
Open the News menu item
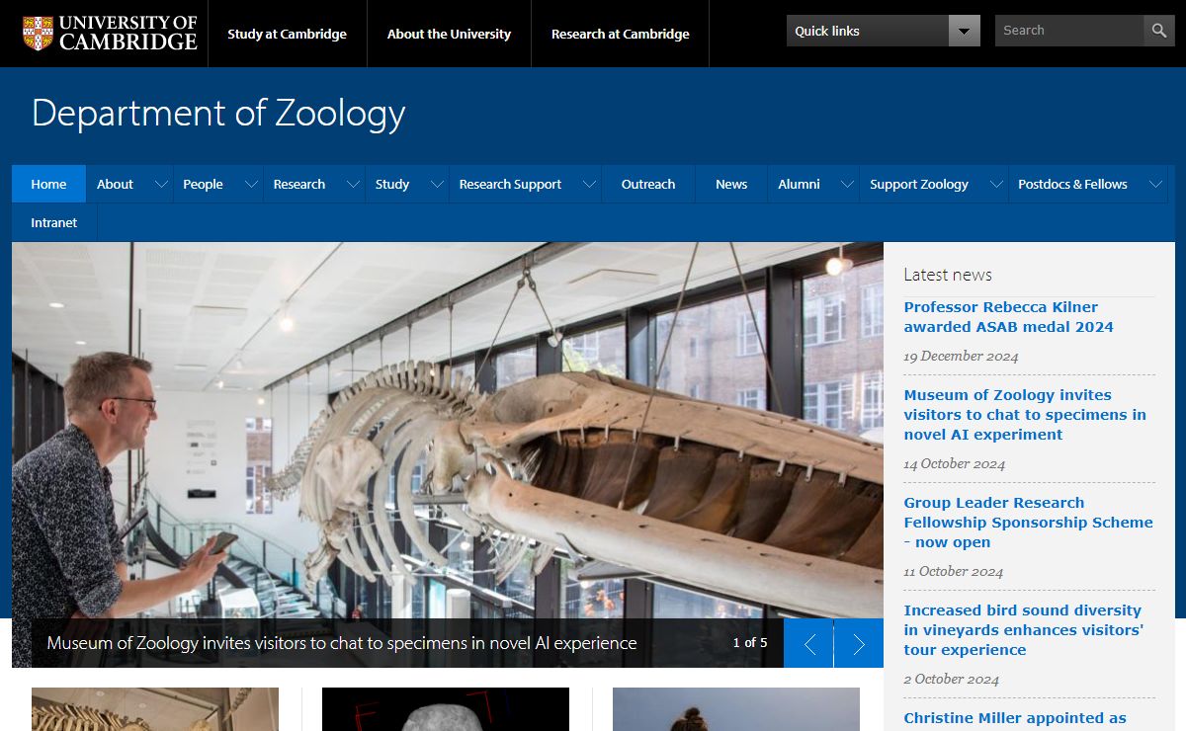(x=731, y=185)
